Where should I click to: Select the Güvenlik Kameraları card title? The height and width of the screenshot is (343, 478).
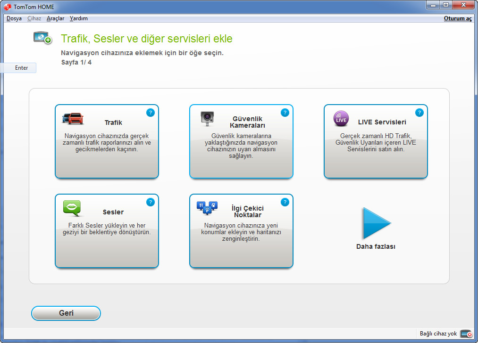point(247,122)
